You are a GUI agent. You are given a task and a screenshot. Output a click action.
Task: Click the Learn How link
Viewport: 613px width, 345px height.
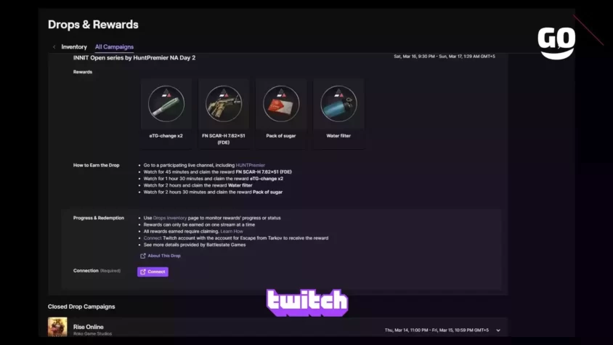click(232, 231)
